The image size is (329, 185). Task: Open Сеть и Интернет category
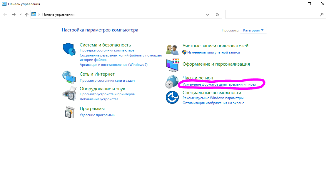coord(97,74)
